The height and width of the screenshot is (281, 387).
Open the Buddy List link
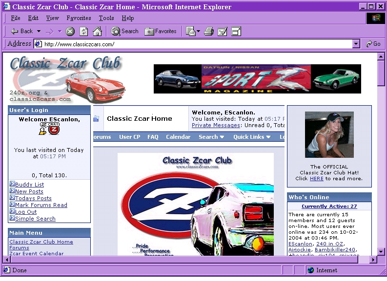click(x=30, y=185)
